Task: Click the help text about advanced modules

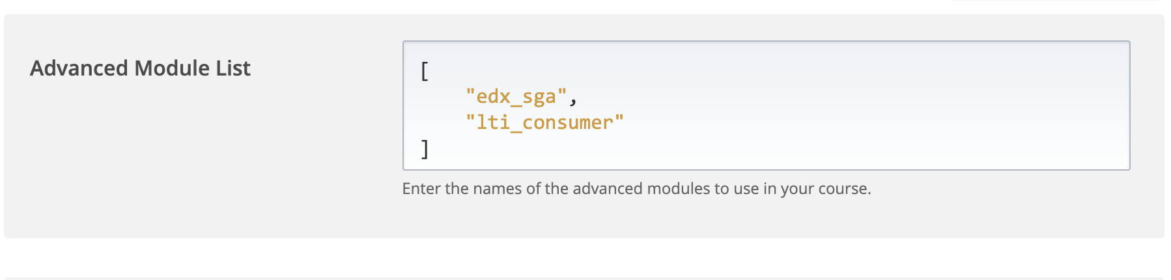Action: [636, 189]
